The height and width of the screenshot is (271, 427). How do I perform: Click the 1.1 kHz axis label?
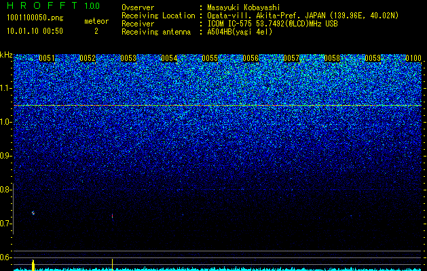click(x=6, y=88)
